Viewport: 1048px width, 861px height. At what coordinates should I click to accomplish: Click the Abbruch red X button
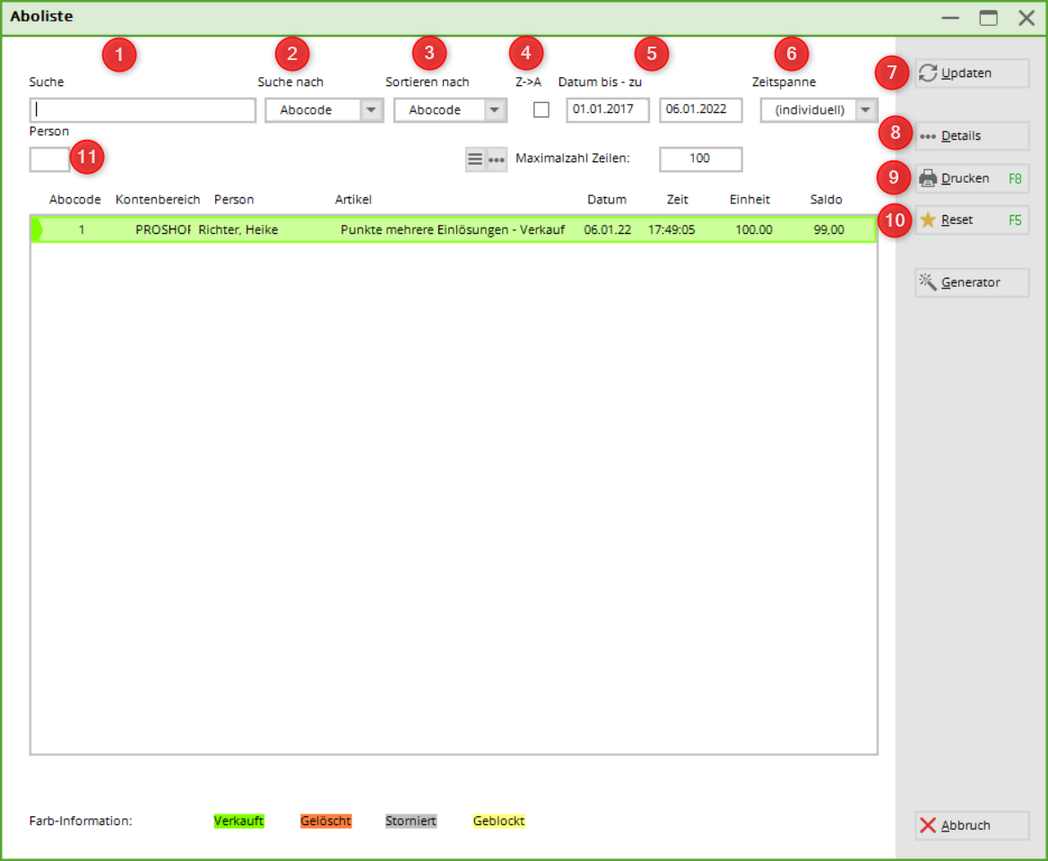[972, 825]
